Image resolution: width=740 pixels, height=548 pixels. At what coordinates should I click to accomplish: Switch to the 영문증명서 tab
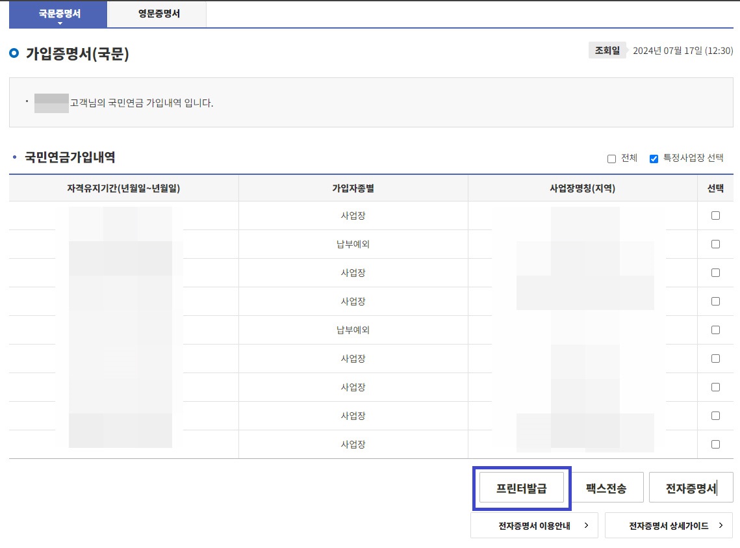tap(156, 14)
